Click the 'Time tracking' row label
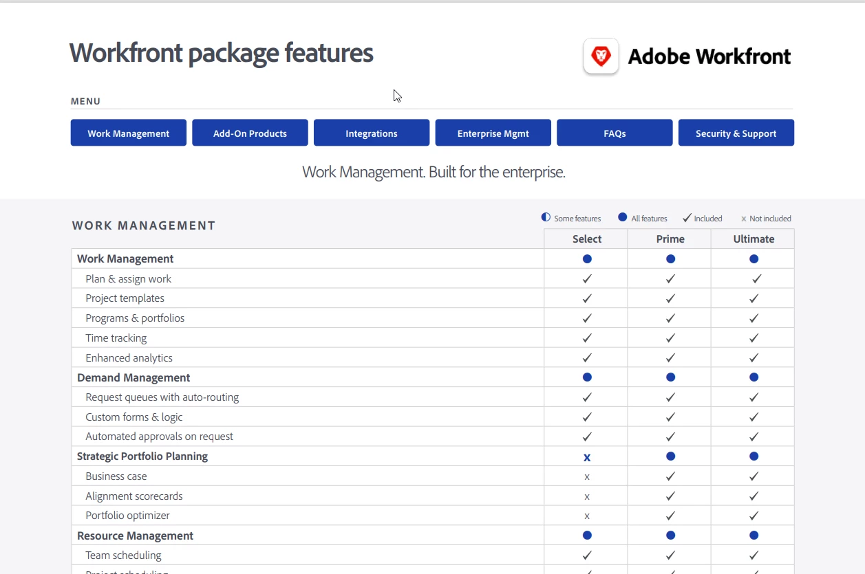 (116, 338)
